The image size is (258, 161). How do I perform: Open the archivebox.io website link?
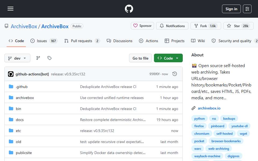click(209, 108)
